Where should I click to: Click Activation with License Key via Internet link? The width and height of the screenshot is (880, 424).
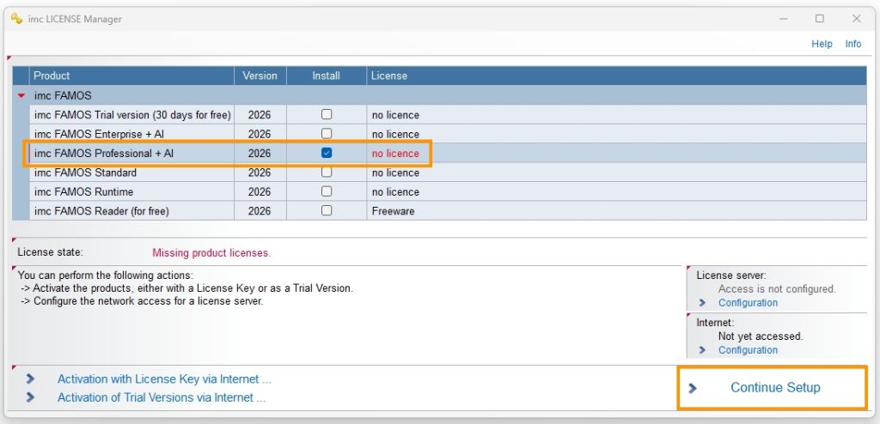click(164, 379)
